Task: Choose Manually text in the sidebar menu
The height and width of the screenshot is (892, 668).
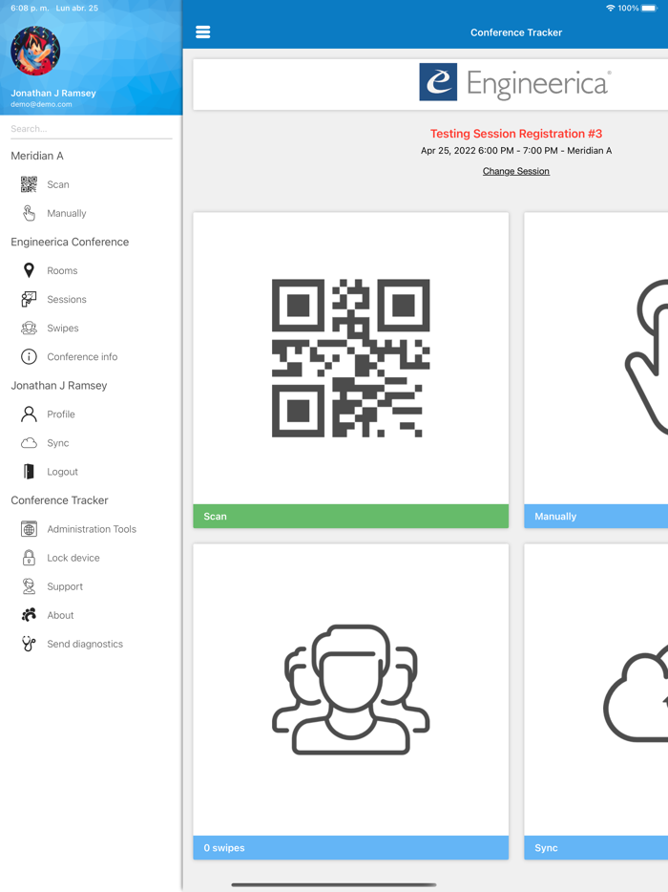Action: pyautogui.click(x=67, y=213)
